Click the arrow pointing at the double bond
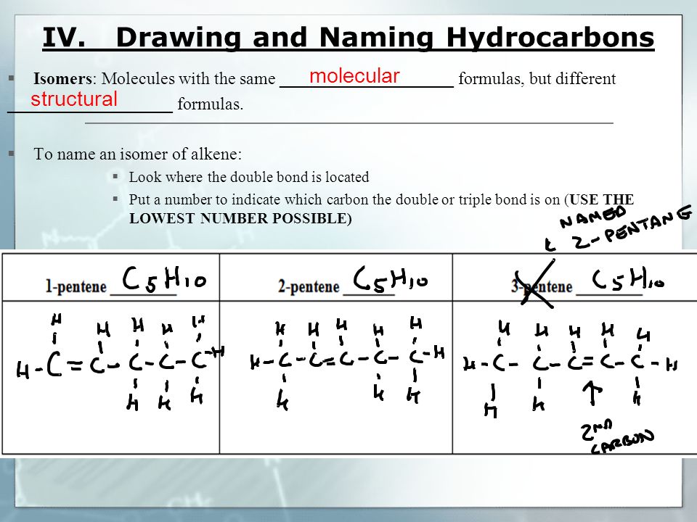The width and height of the screenshot is (697, 522). 592,392
